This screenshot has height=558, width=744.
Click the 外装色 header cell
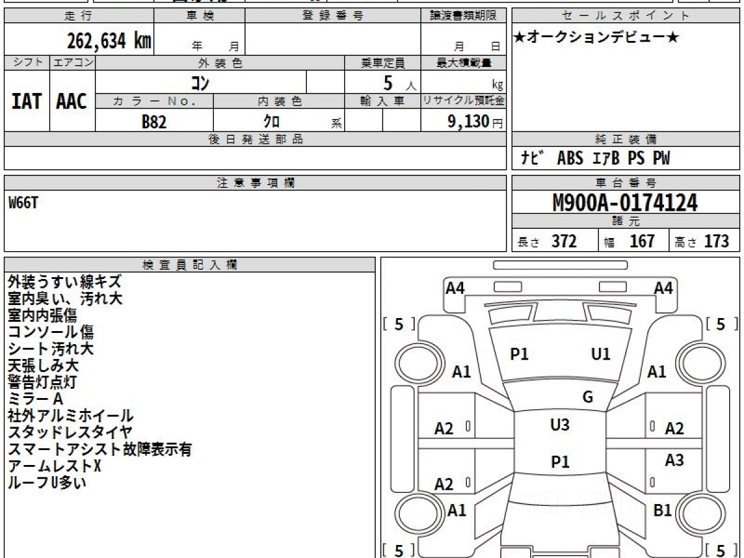220,63
